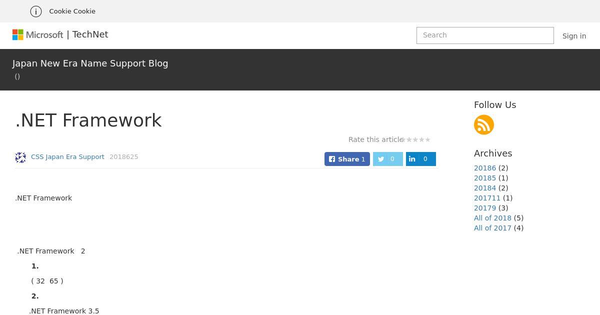Open the orange RSS feed icon
600x315 pixels.
(x=484, y=124)
